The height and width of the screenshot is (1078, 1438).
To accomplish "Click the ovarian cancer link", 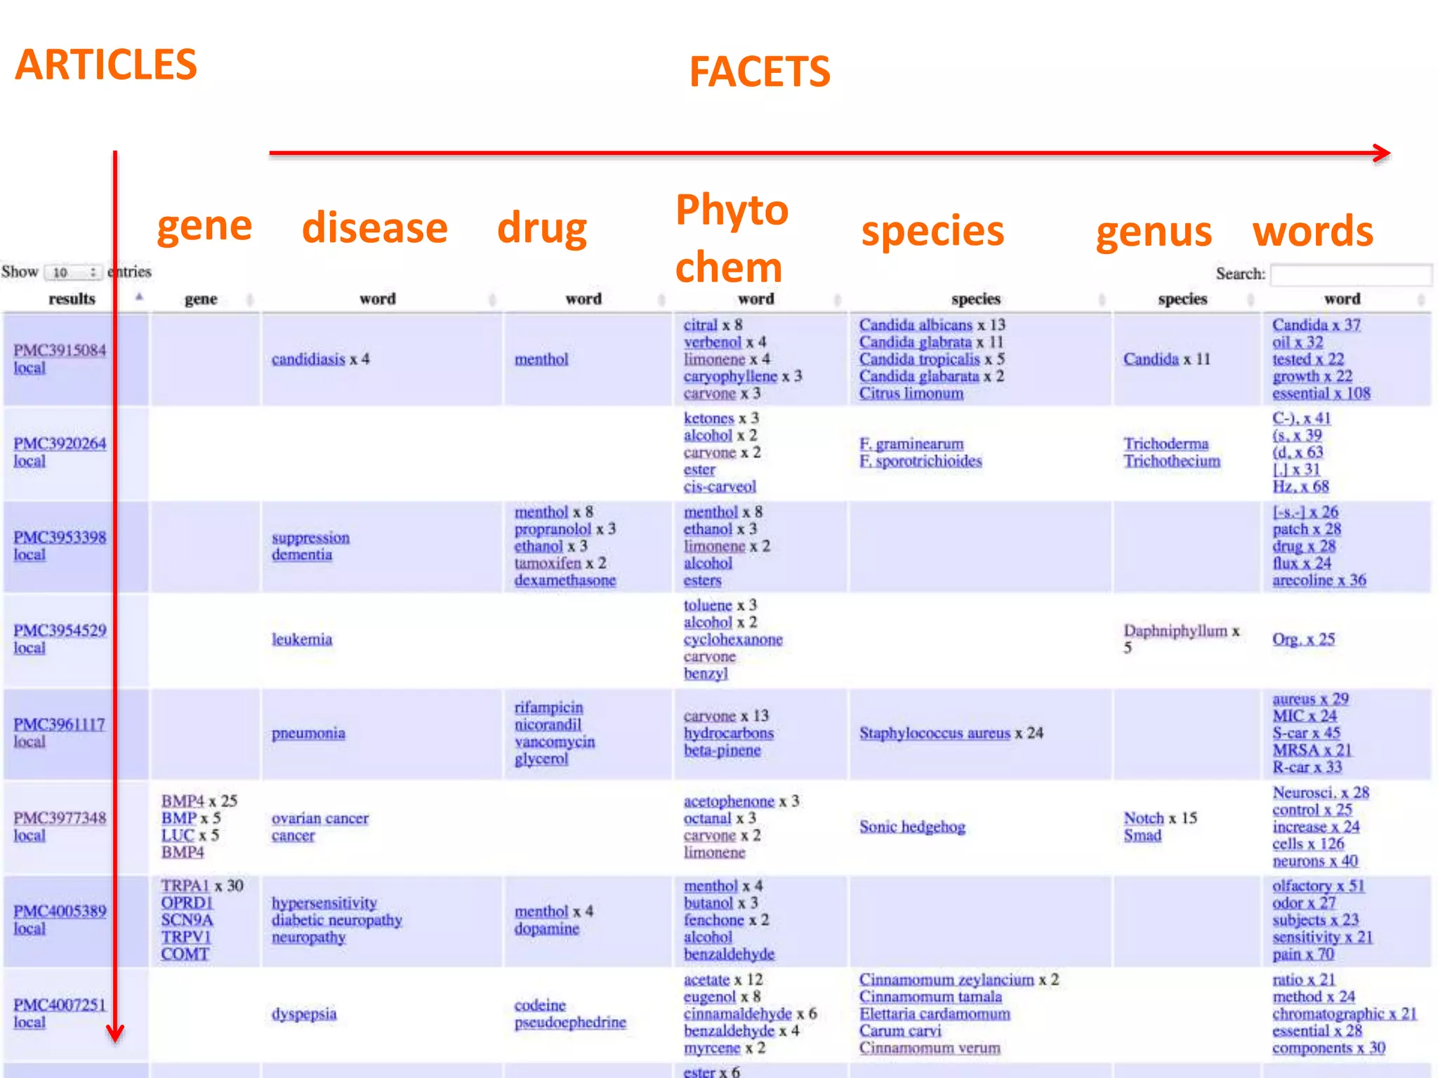I will pos(320,818).
